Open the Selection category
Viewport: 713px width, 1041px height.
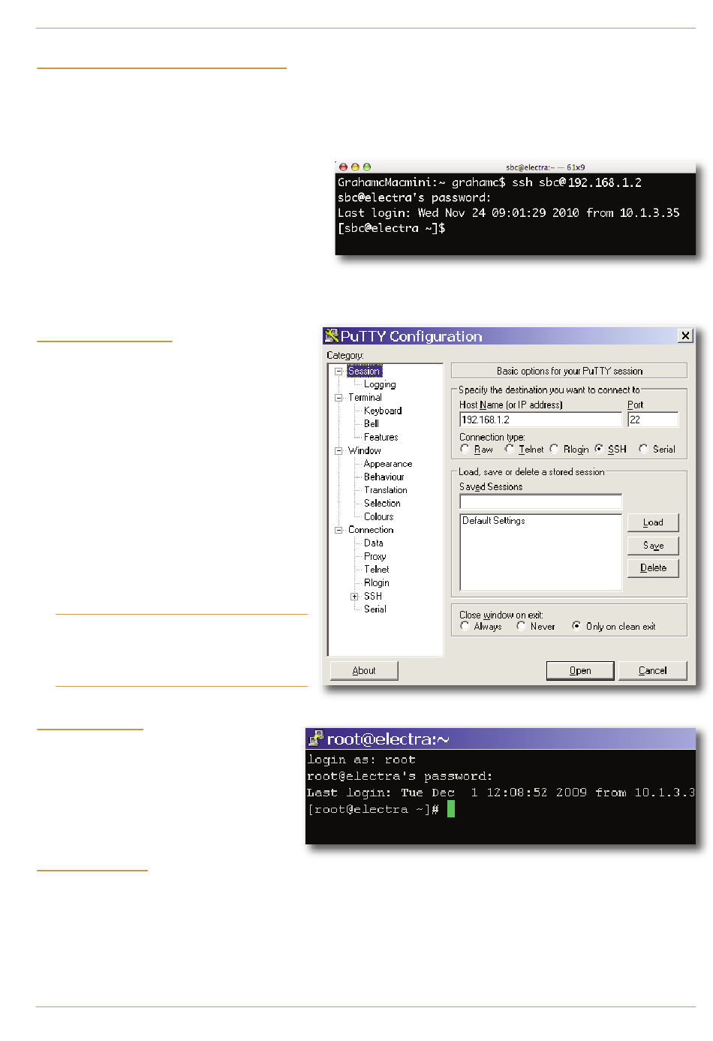(x=383, y=503)
